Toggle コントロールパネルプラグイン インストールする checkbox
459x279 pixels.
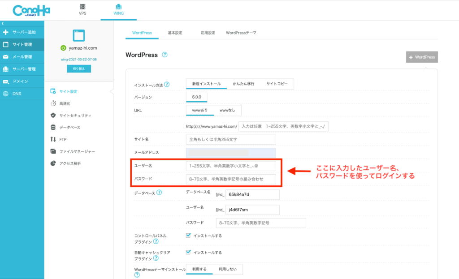[x=188, y=236]
